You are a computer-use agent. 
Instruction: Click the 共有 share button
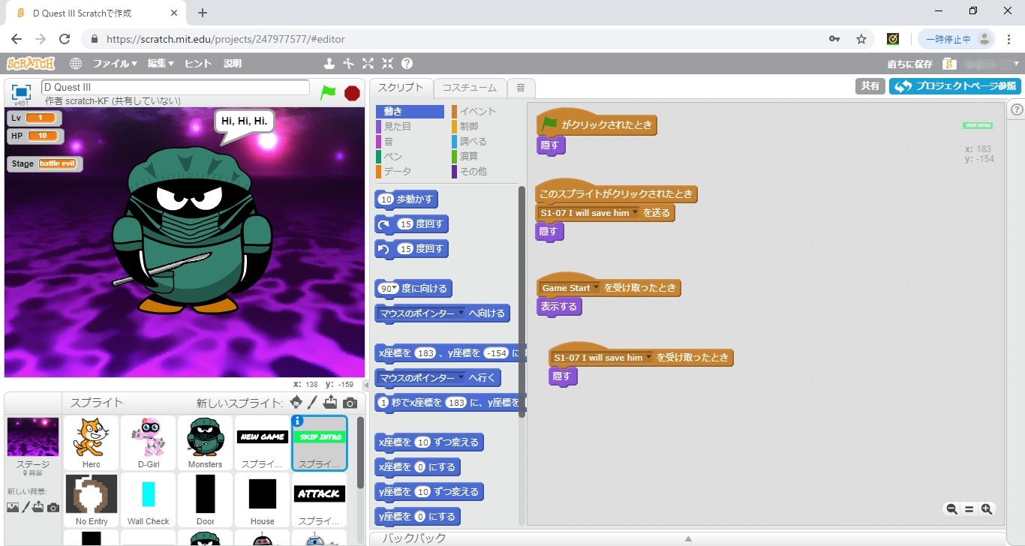(x=870, y=86)
